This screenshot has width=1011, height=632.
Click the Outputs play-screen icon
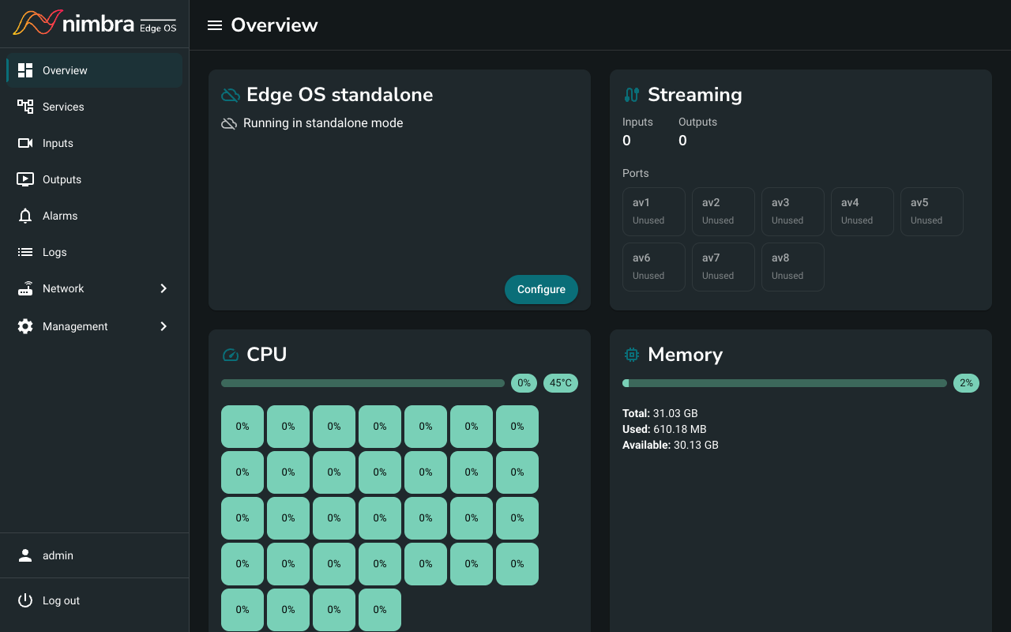[25, 179]
